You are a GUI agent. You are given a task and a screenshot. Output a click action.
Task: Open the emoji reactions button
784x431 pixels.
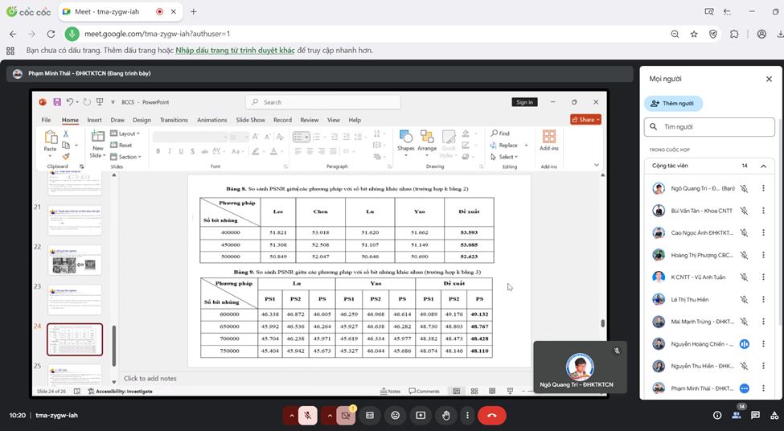[x=395, y=416]
